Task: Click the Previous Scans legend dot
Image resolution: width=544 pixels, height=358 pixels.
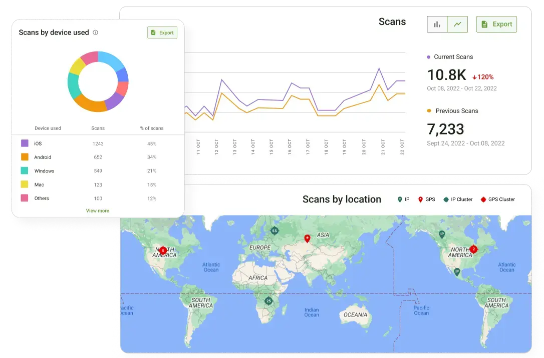Action: point(429,111)
